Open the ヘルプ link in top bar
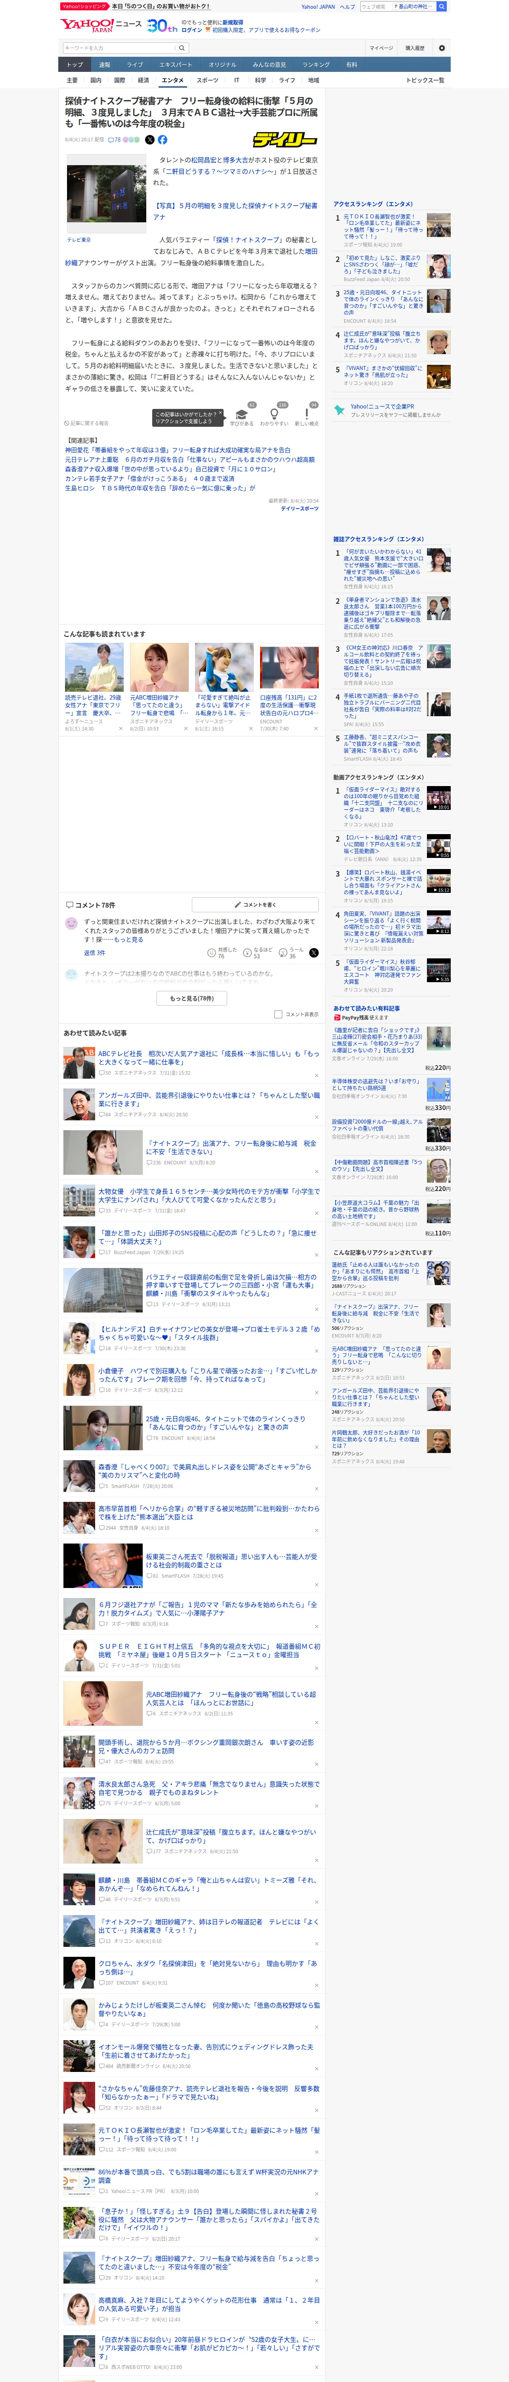 (x=347, y=6)
